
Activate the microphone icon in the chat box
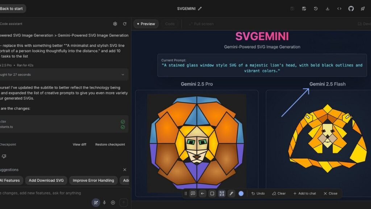click(104, 203)
